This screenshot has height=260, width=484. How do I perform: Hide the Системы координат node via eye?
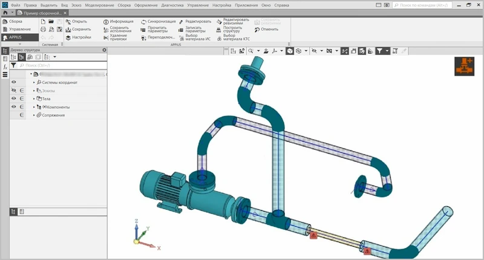click(13, 82)
